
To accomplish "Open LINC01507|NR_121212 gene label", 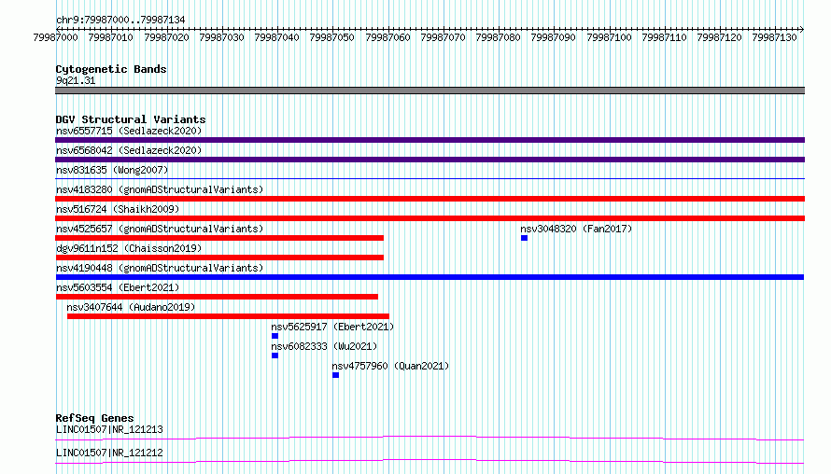I will pos(109,453).
